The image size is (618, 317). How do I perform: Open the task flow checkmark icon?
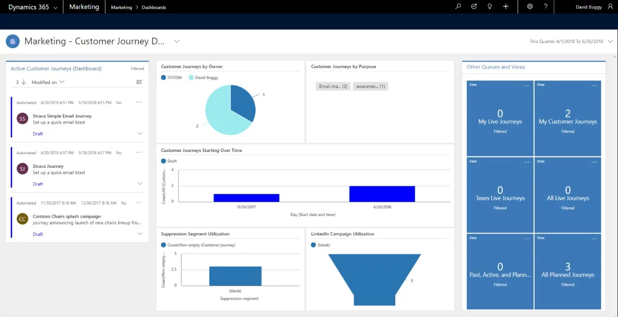(x=474, y=7)
